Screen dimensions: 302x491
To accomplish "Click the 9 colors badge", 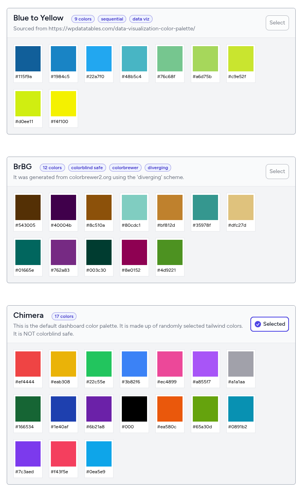I will click(82, 19).
